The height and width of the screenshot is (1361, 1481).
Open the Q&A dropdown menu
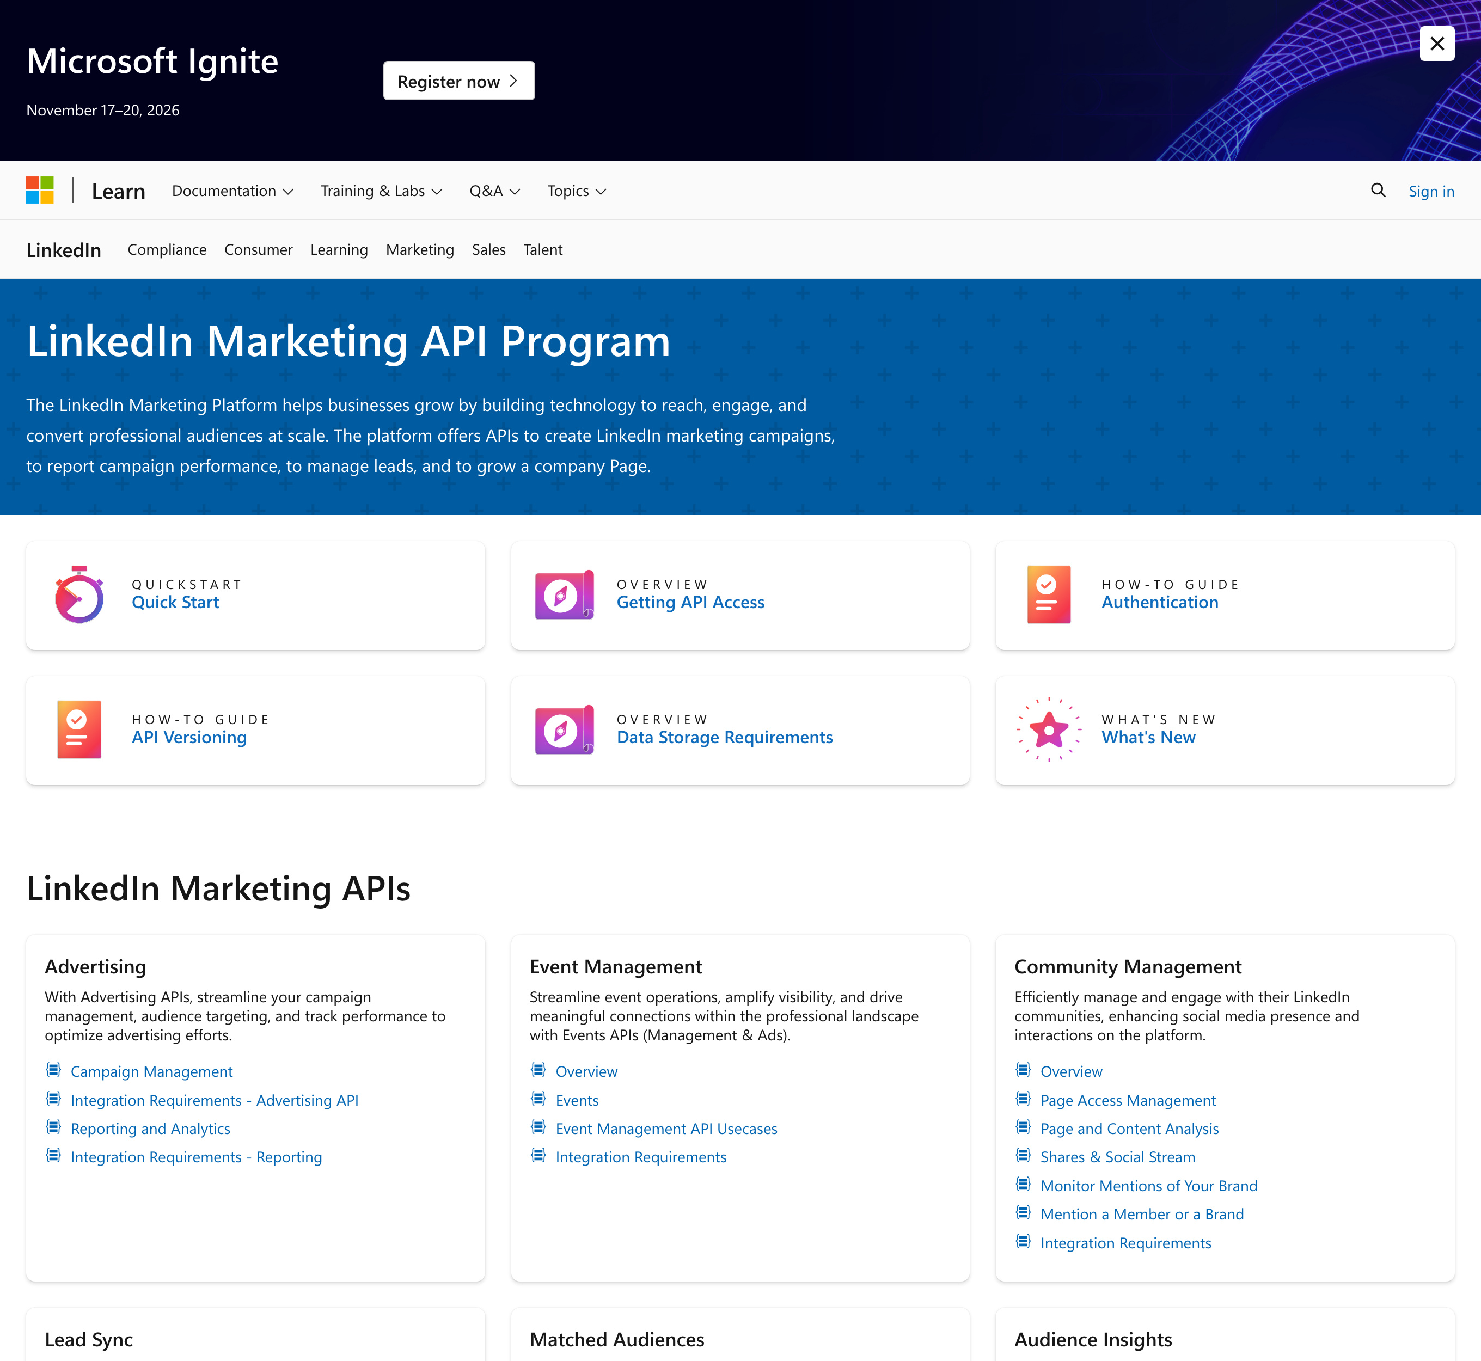click(495, 191)
